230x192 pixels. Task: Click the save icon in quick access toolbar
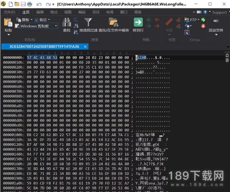click(23, 4)
